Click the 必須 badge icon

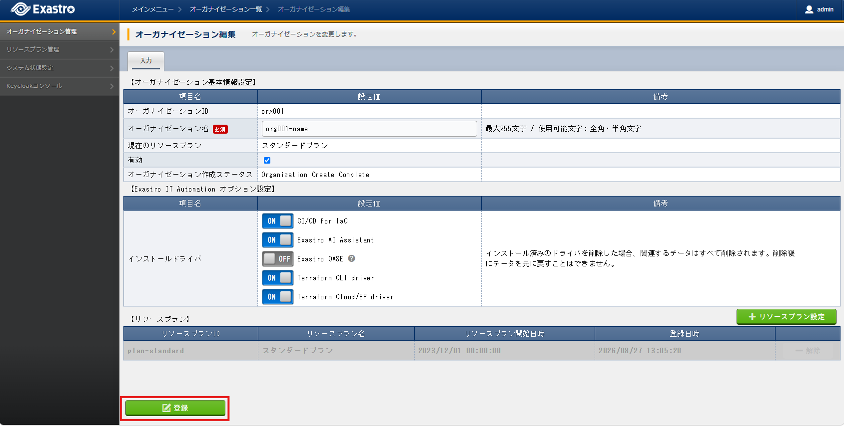pos(220,129)
